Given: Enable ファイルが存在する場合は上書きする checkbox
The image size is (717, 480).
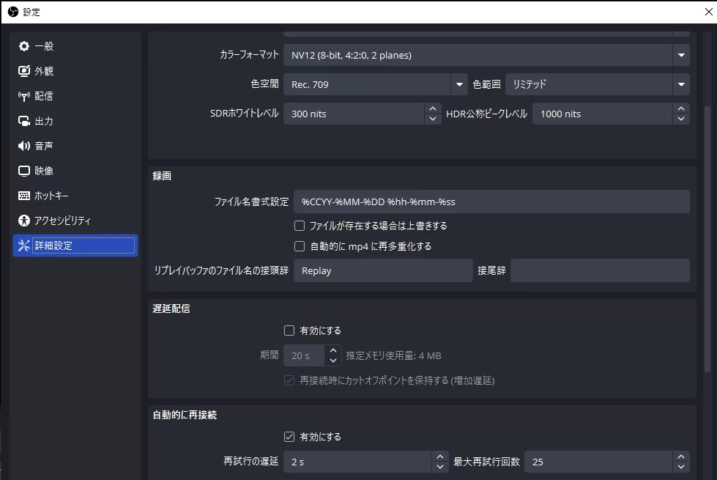Looking at the screenshot, I should pos(300,226).
